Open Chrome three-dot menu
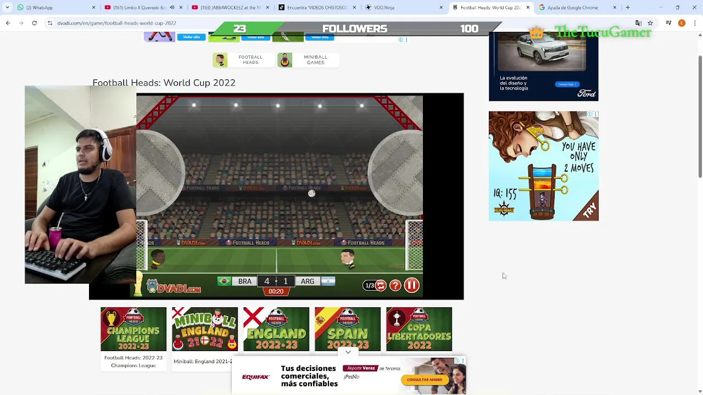Viewport: 703px width, 395px height. 695,23
